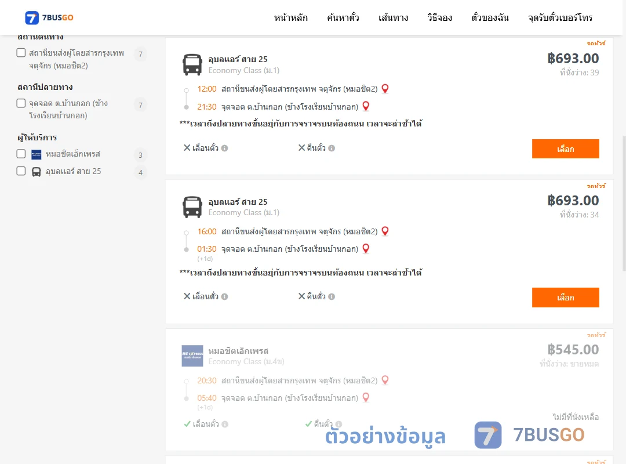
Task: Show เลื่อนตั๋ว info icon on 12:00 trip
Action: coord(225,148)
